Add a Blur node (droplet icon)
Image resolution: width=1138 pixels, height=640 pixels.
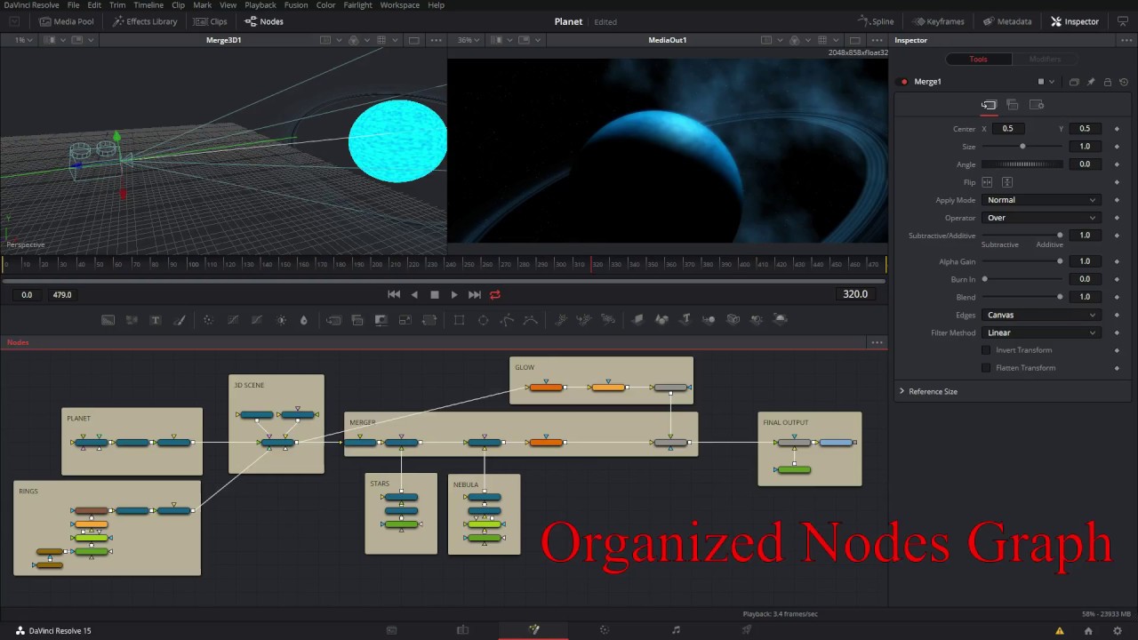tap(303, 320)
